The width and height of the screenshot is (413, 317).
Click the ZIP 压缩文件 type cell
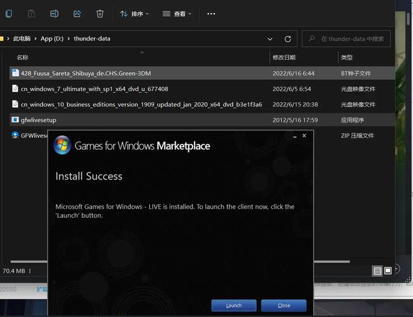click(x=357, y=136)
